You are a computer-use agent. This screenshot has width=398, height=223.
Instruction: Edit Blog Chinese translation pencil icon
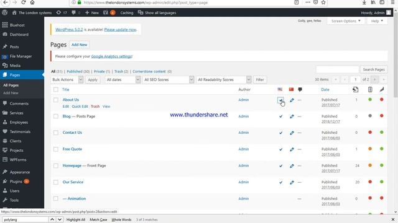pyautogui.click(x=292, y=116)
